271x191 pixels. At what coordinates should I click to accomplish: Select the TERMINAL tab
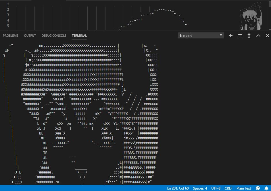click(x=79, y=35)
